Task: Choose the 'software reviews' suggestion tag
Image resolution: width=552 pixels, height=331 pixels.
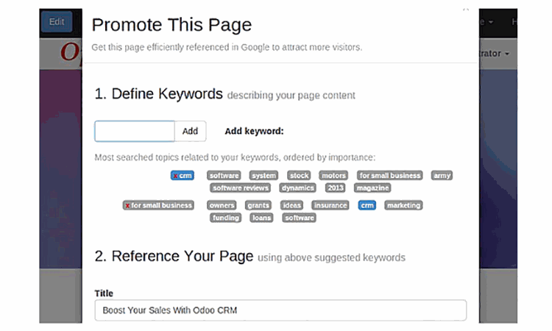Action: [241, 188]
